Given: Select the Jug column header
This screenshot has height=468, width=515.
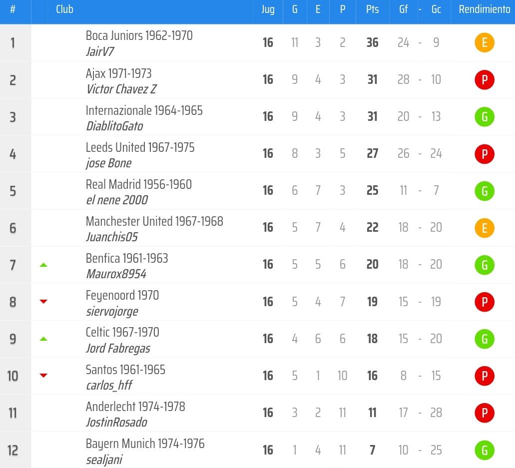Looking at the screenshot, I should click(268, 9).
